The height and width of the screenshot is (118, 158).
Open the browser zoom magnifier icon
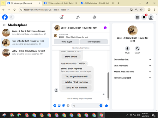(136, 10)
